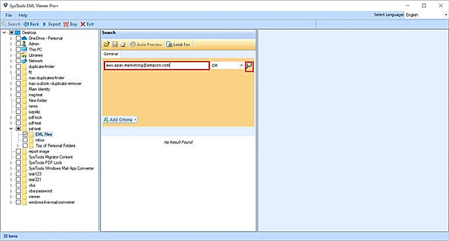
Task: Click Add Criteria button
Action: (120, 120)
